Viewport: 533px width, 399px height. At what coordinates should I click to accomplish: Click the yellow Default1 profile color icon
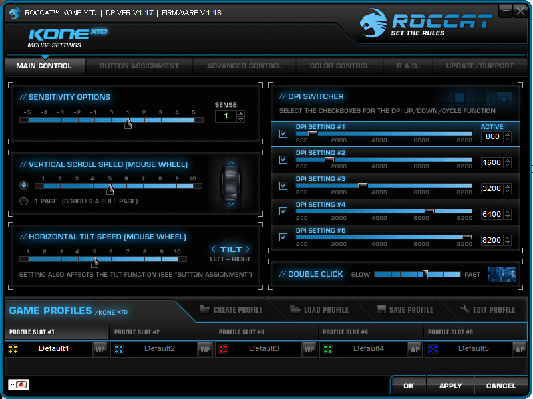13,349
